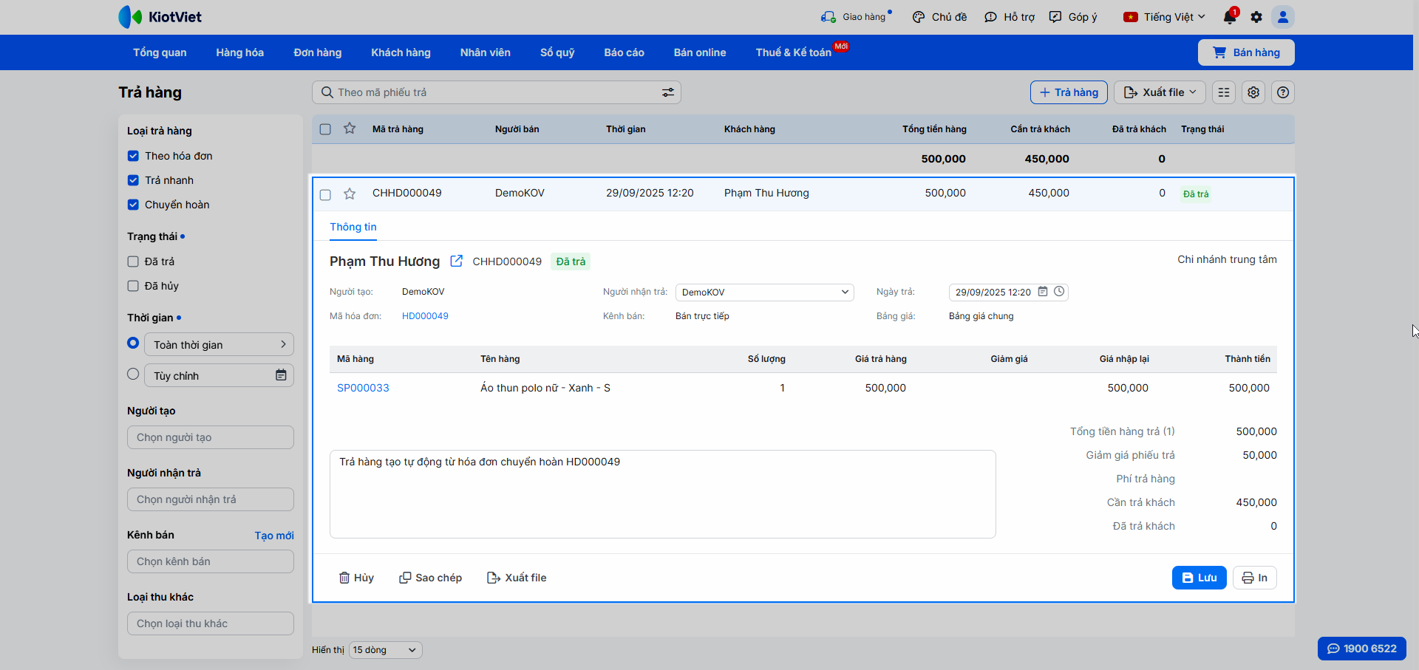Open settings via top gear icon

[x=1256, y=17]
